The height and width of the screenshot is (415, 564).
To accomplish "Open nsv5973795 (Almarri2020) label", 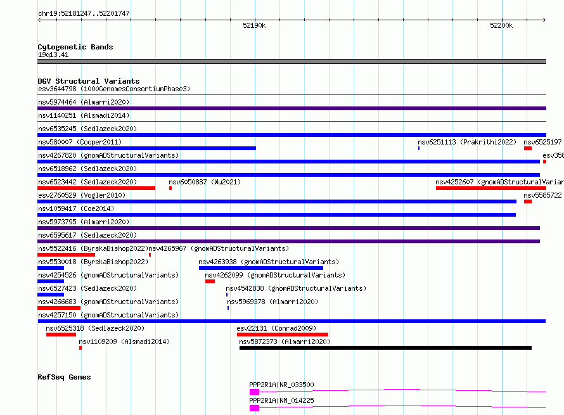I will (x=84, y=222).
